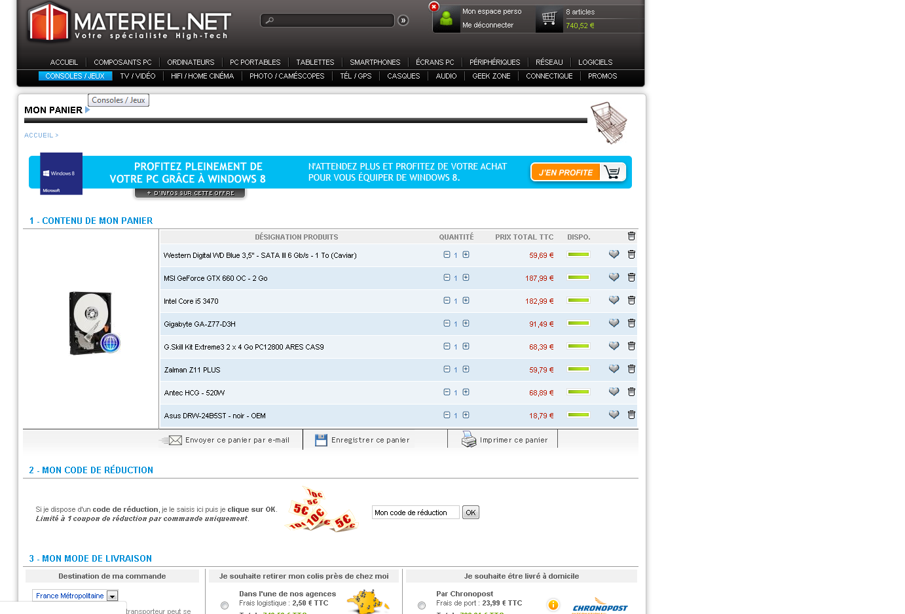Viewport: 905px width, 614px height.
Task: Select pickup in agency radio button
Action: 225,605
